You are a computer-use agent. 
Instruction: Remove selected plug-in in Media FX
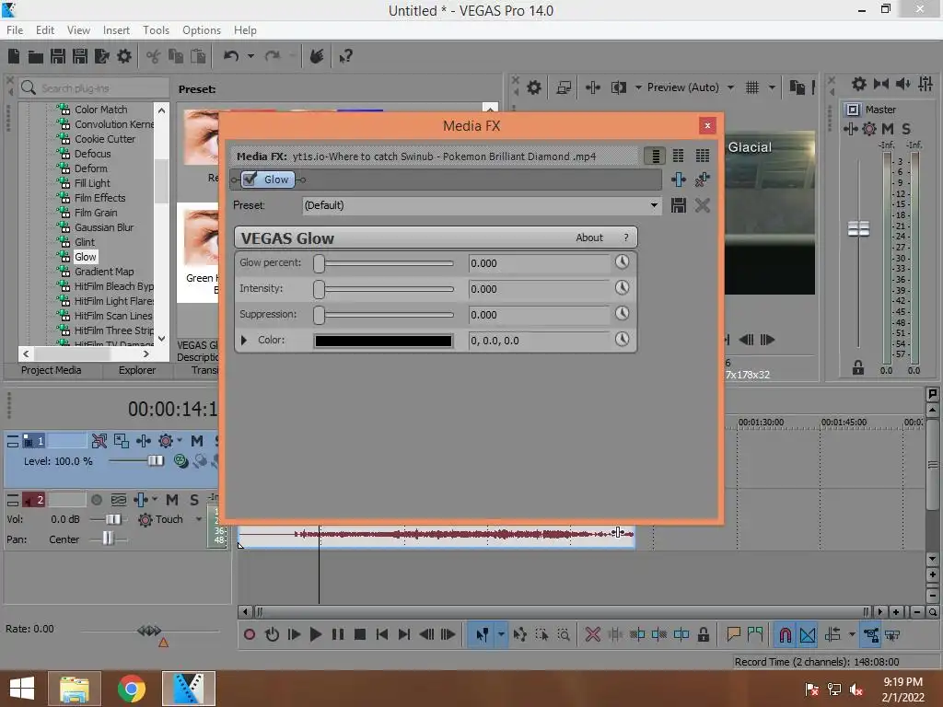pos(702,180)
